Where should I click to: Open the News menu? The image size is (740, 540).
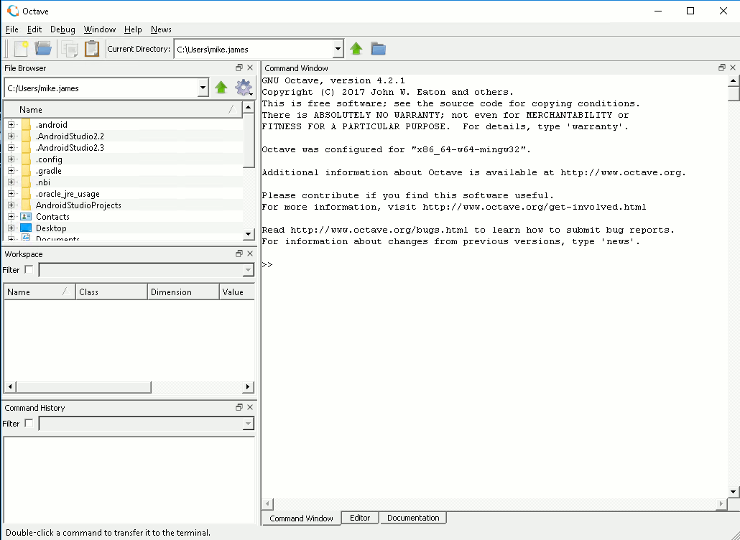point(161,29)
